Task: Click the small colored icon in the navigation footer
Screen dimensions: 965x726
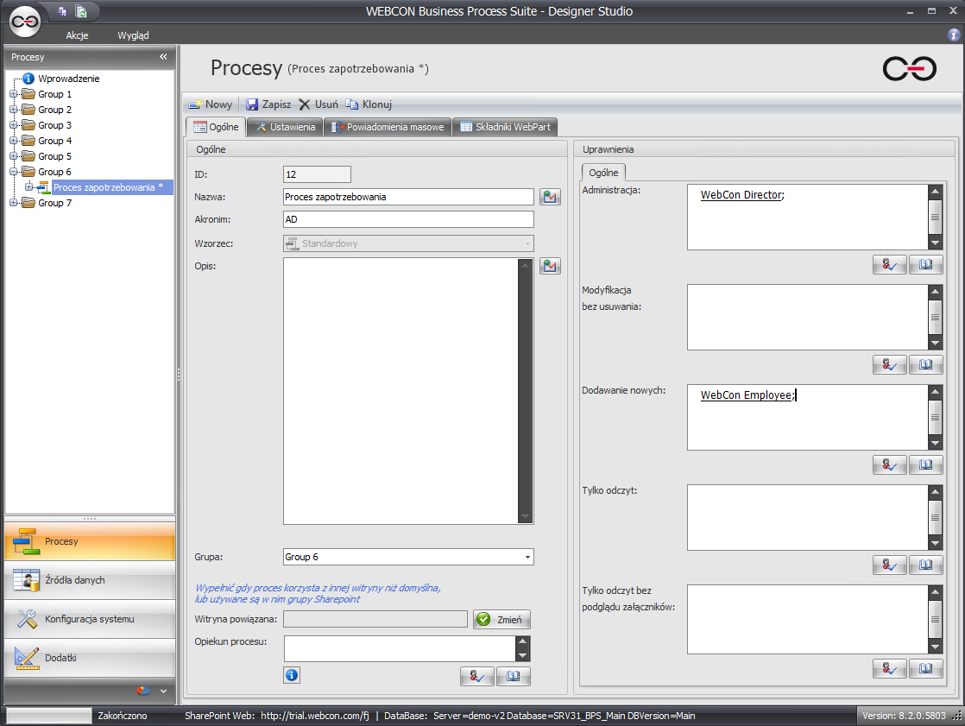Action: tap(143, 691)
